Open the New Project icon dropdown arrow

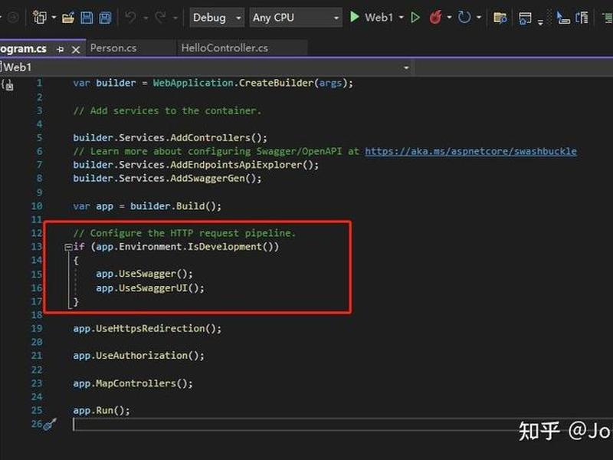(54, 18)
